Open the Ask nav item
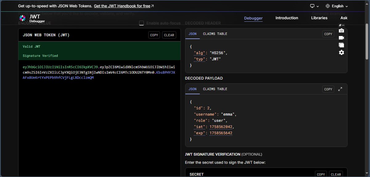This screenshot has height=177, width=370. tap(344, 18)
